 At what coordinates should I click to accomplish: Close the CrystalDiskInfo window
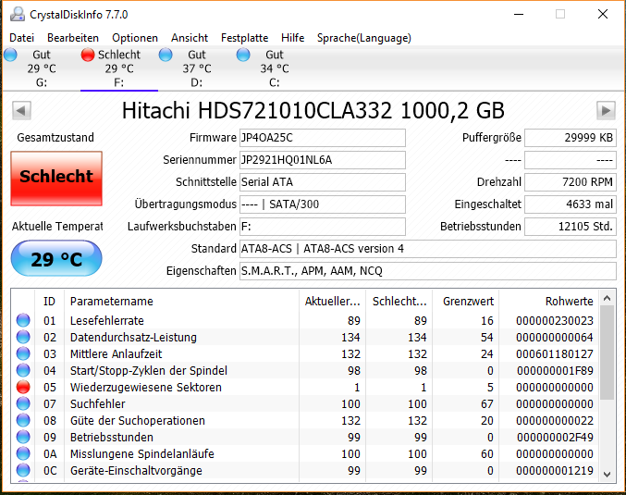click(x=603, y=15)
